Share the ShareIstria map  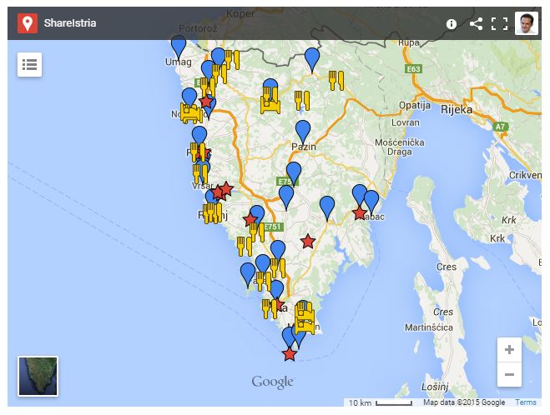click(476, 24)
